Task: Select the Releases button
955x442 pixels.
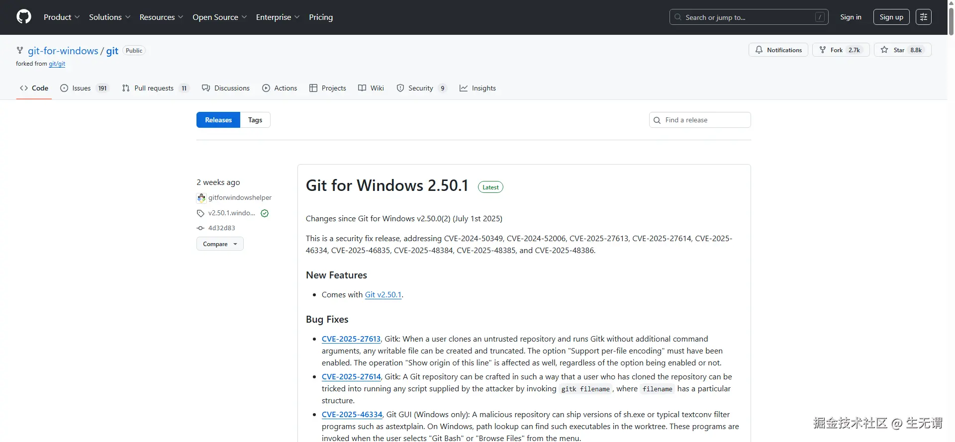Action: click(218, 120)
